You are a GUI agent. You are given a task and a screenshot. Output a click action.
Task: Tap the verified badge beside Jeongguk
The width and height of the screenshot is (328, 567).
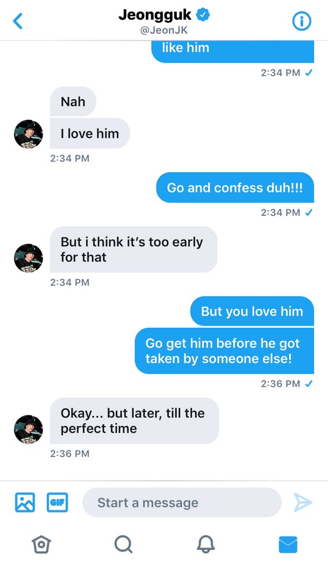(203, 15)
